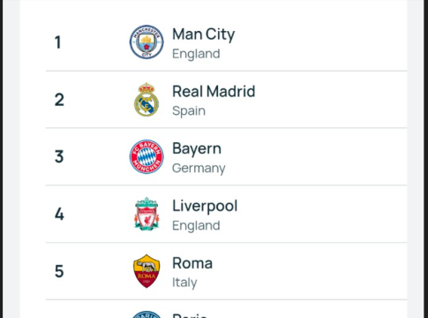Click the Italy country label

pos(184,283)
